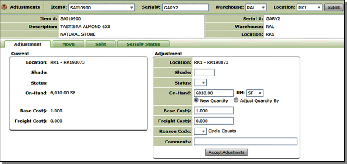
Task: Click the Adjustments title in header bar
Action: click(x=25, y=7)
